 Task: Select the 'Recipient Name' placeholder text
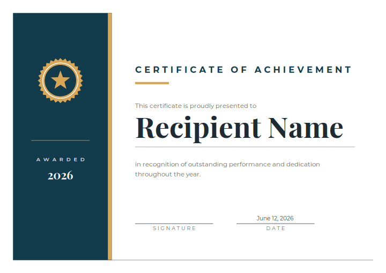(239, 128)
